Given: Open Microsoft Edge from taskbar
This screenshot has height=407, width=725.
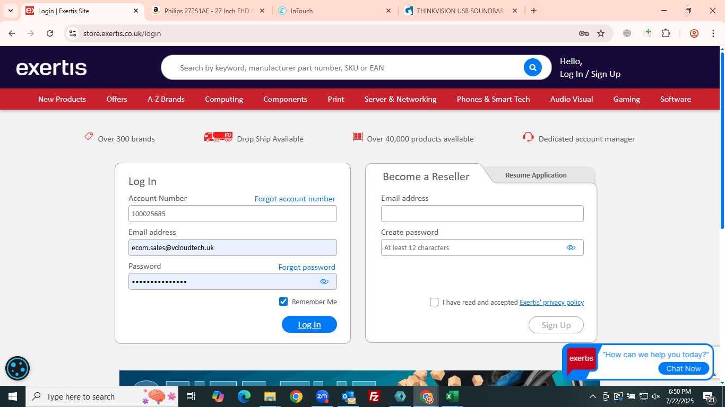Looking at the screenshot, I should (244, 396).
